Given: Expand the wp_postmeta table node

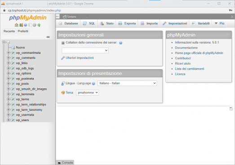Looking at the screenshot, I should tap(9, 78).
